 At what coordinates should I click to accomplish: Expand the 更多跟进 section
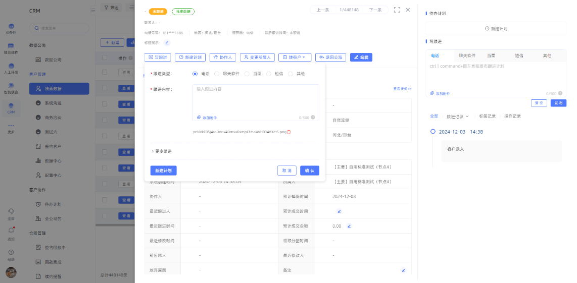click(x=162, y=151)
